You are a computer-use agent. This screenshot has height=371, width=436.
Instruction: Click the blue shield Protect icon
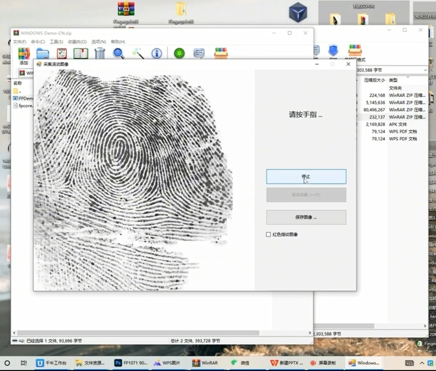coord(333,51)
